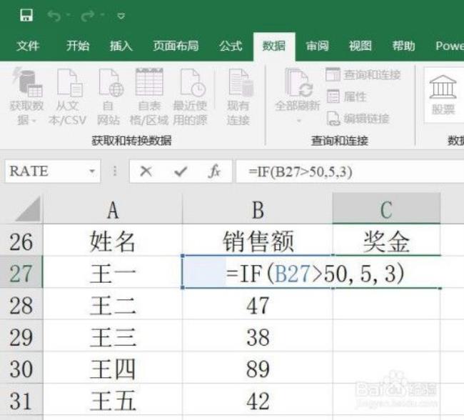This screenshot has width=464, height=420.
Task: Cancel formula entry with X icon
Action: coord(146,171)
